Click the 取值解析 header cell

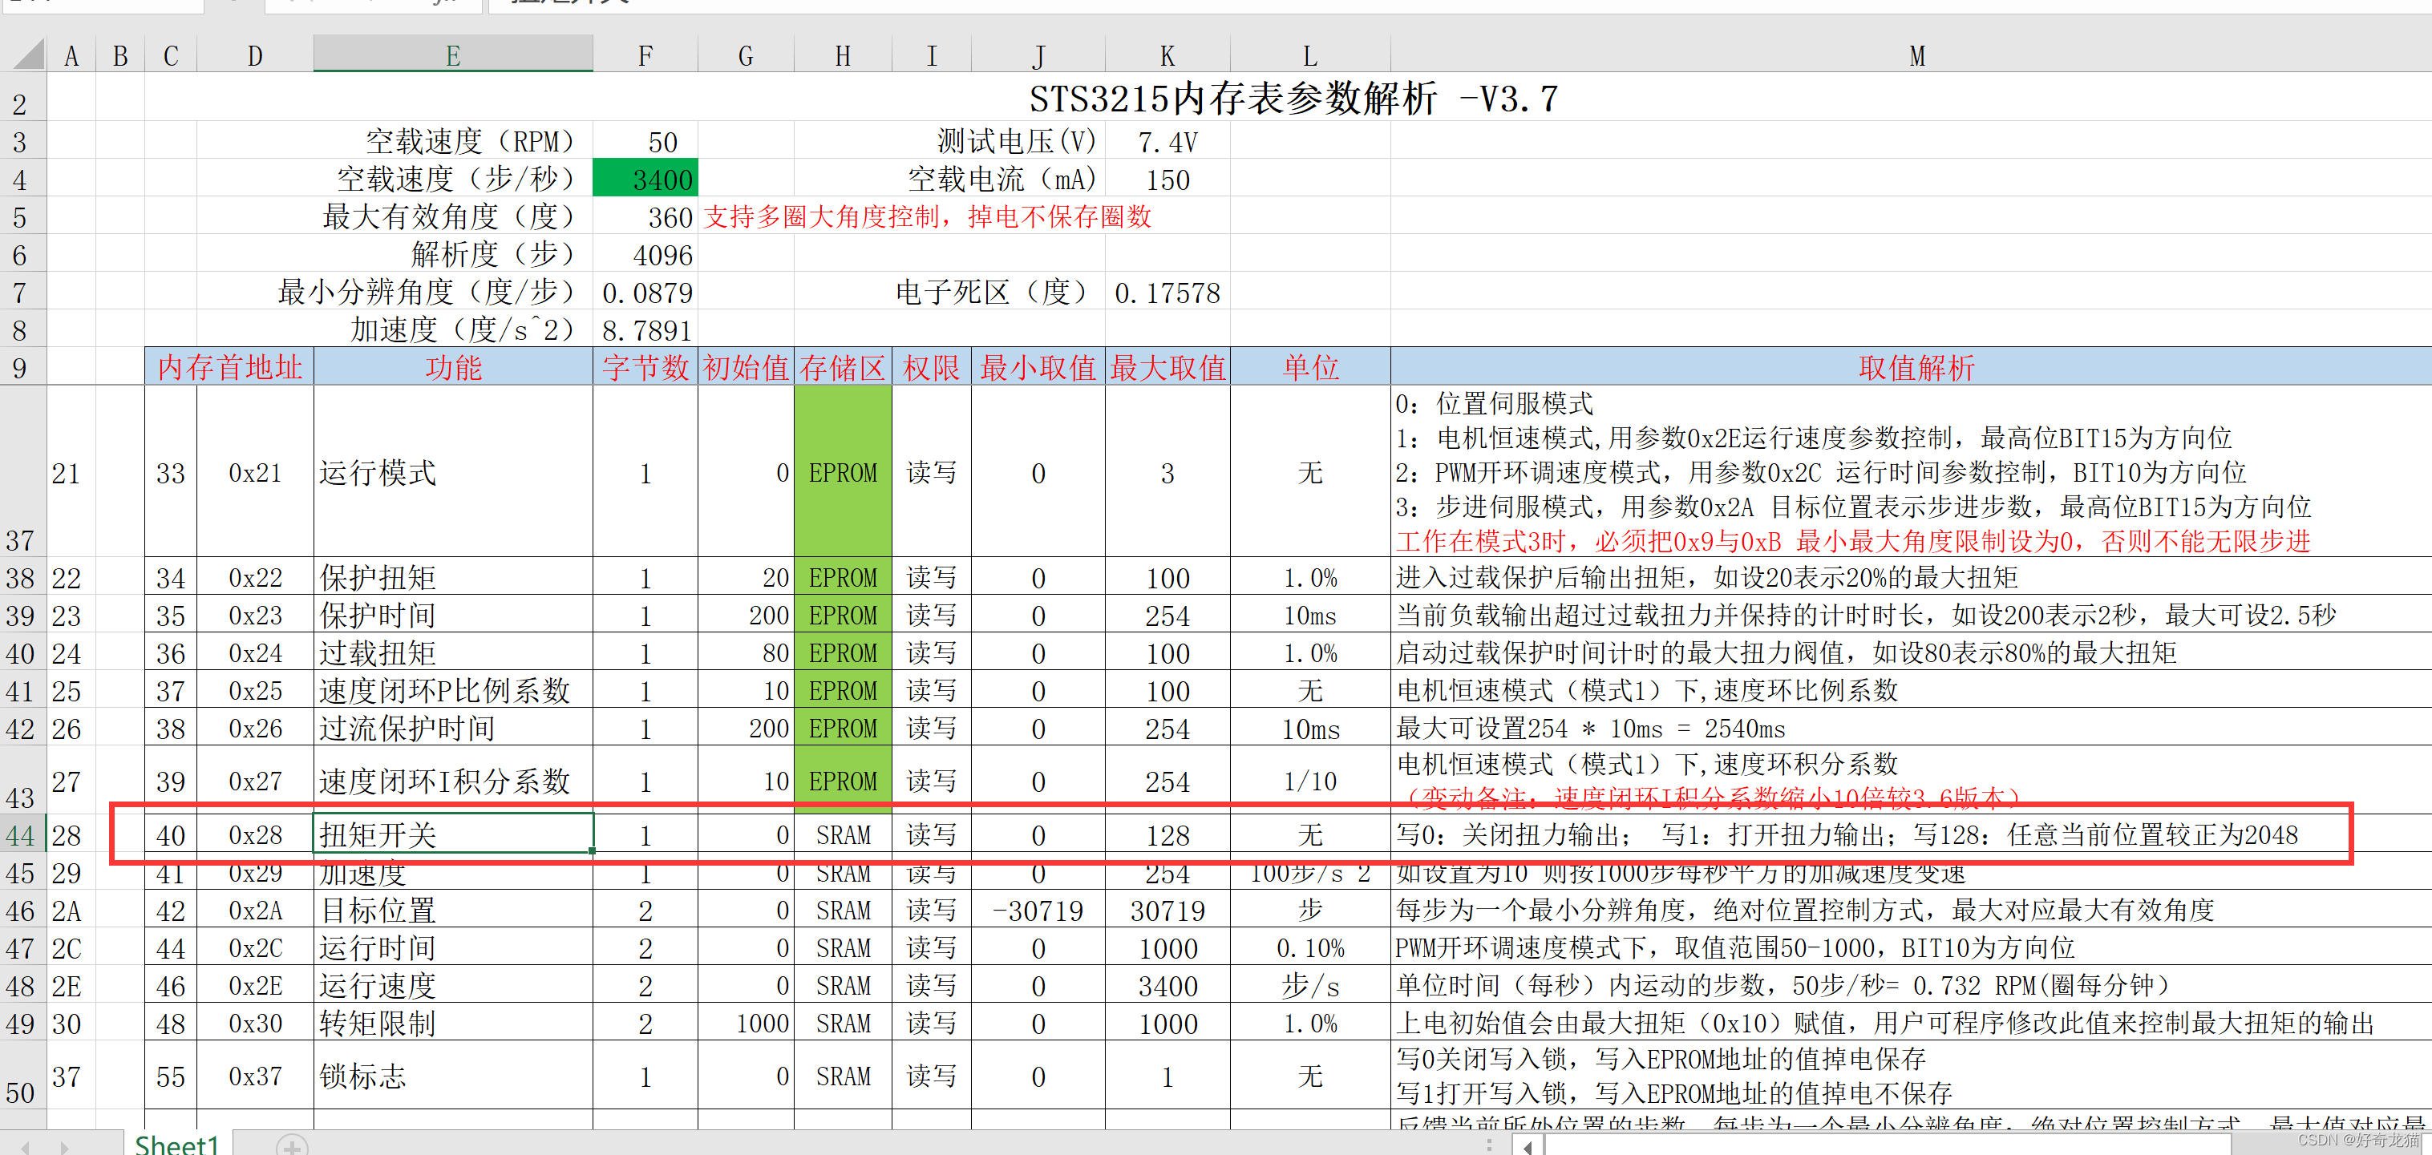[x=1916, y=367]
